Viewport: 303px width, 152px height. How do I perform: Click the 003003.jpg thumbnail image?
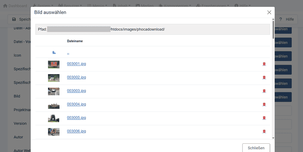pos(54,91)
